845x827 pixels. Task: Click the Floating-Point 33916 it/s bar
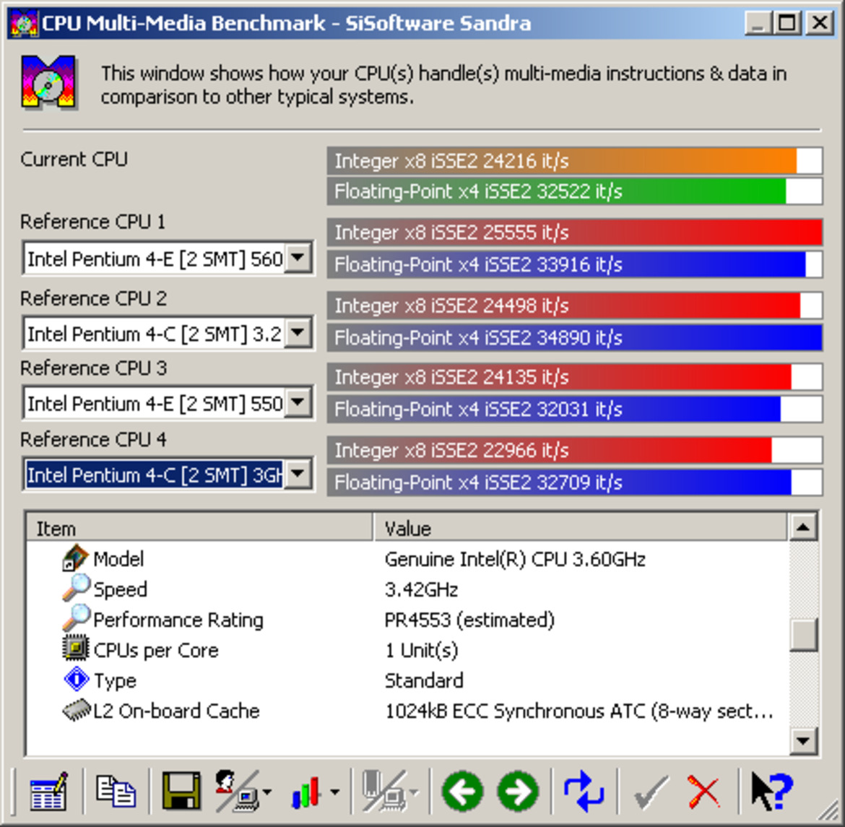(574, 264)
